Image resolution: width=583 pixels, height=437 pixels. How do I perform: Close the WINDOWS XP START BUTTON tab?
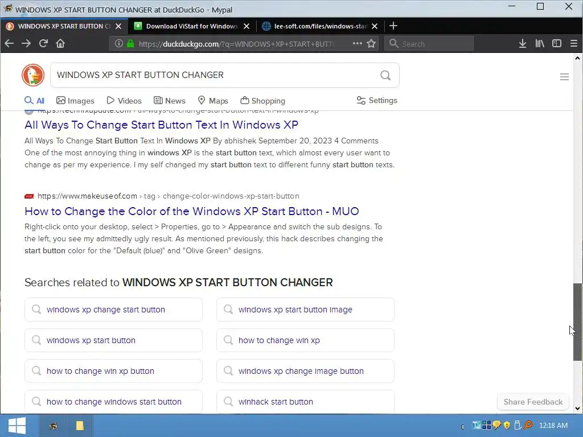tap(118, 26)
